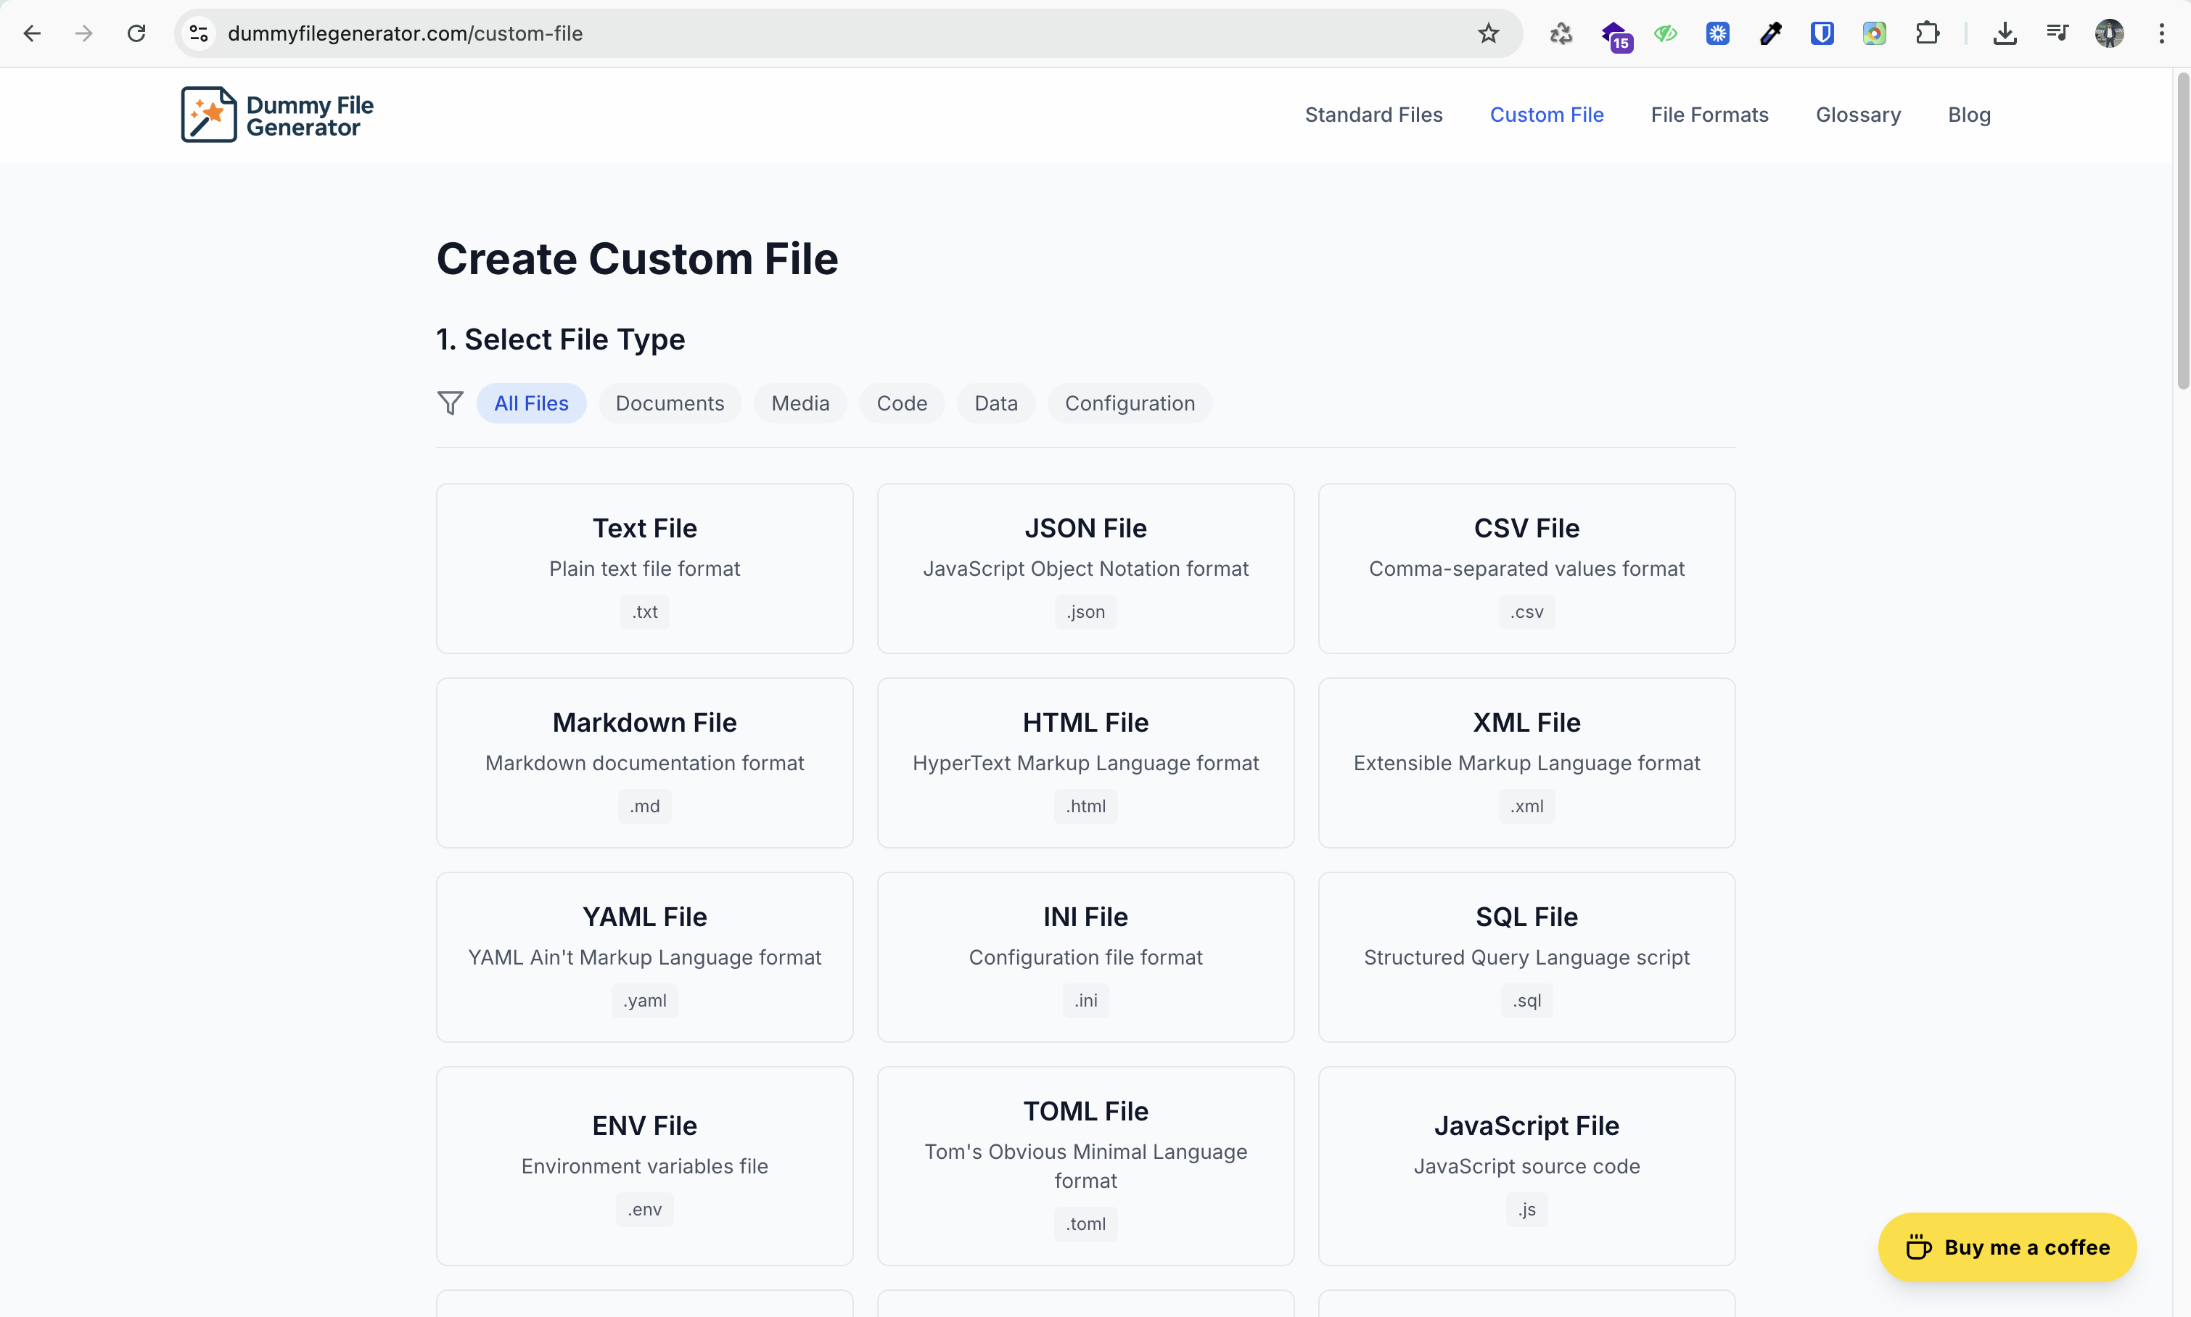Image resolution: width=2191 pixels, height=1317 pixels.
Task: Open the Extensions puzzle piece icon
Action: click(x=1926, y=33)
